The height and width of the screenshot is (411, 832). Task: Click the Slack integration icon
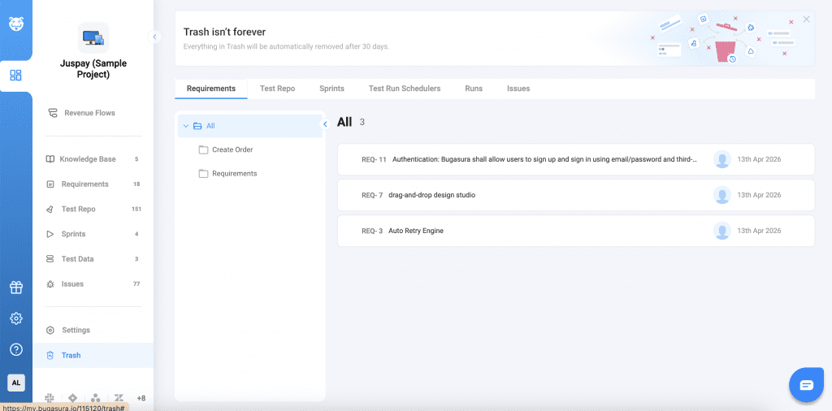click(50, 398)
